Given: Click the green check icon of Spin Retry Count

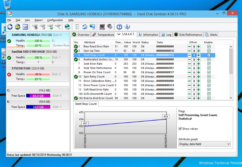Looking at the screenshot, I should pyautogui.click(x=76, y=76).
